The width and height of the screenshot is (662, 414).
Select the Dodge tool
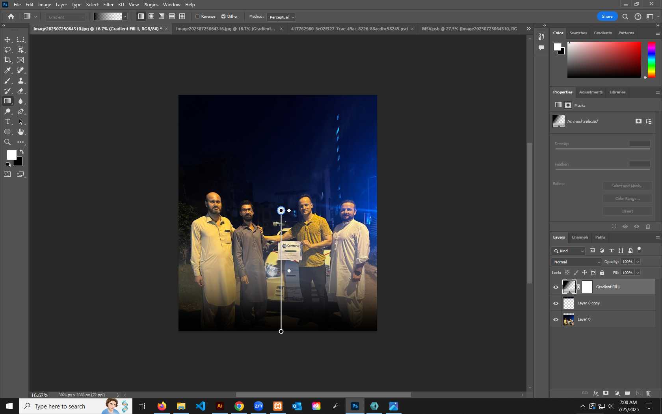click(x=7, y=112)
